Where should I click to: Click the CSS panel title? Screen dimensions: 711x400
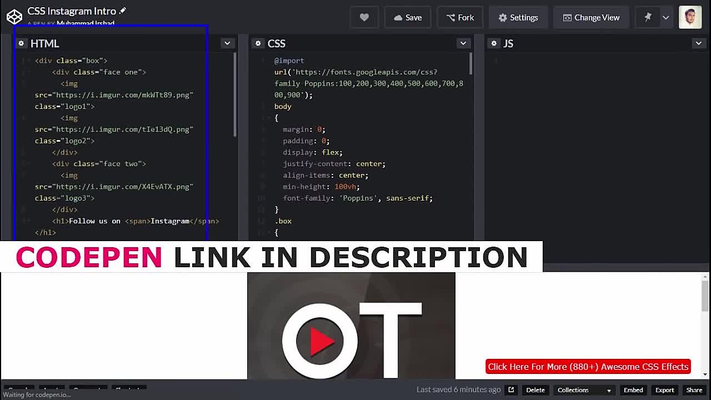tap(277, 43)
